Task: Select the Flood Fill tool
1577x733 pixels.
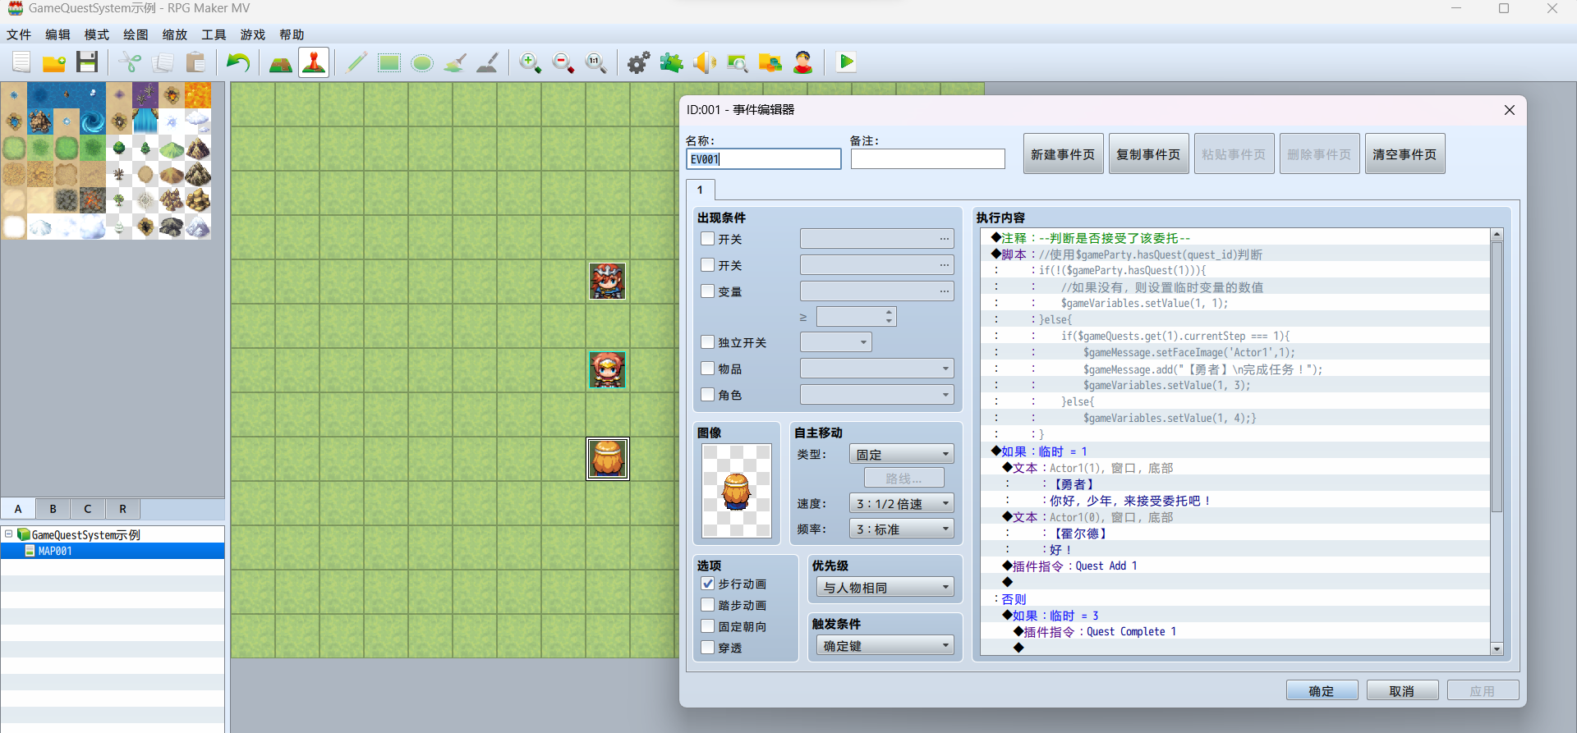Action: click(455, 62)
